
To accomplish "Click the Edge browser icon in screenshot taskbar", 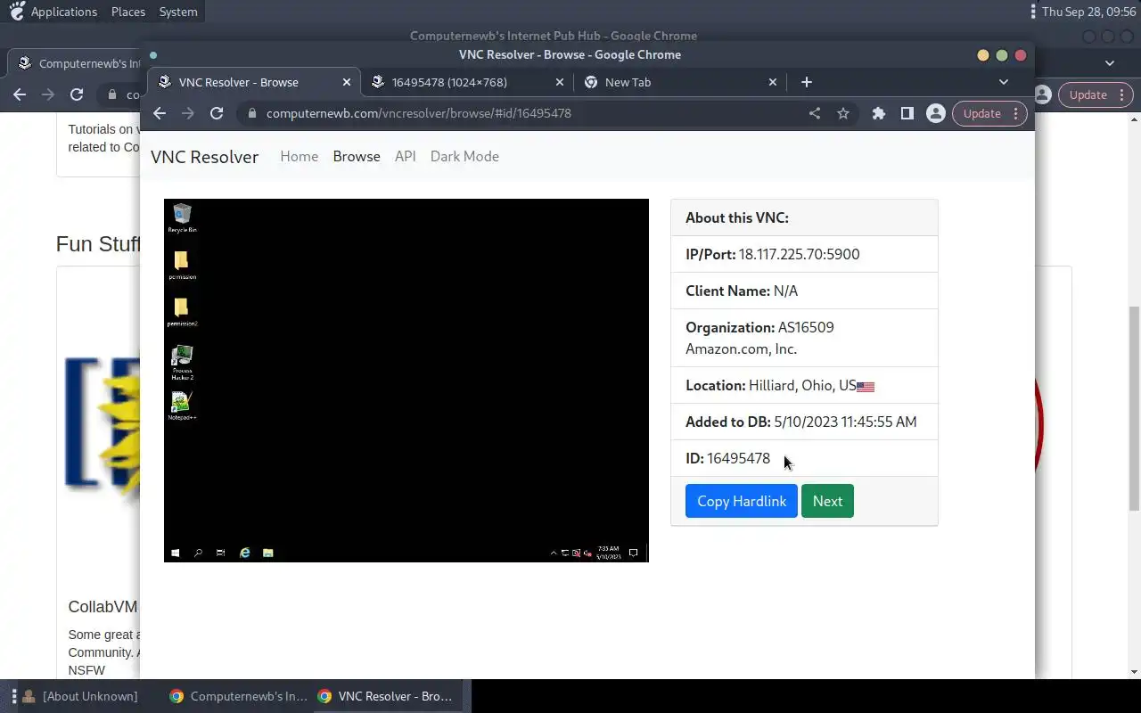I will click(245, 553).
